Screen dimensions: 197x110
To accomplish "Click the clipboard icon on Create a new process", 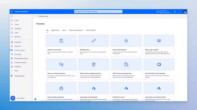I will click(61, 41).
